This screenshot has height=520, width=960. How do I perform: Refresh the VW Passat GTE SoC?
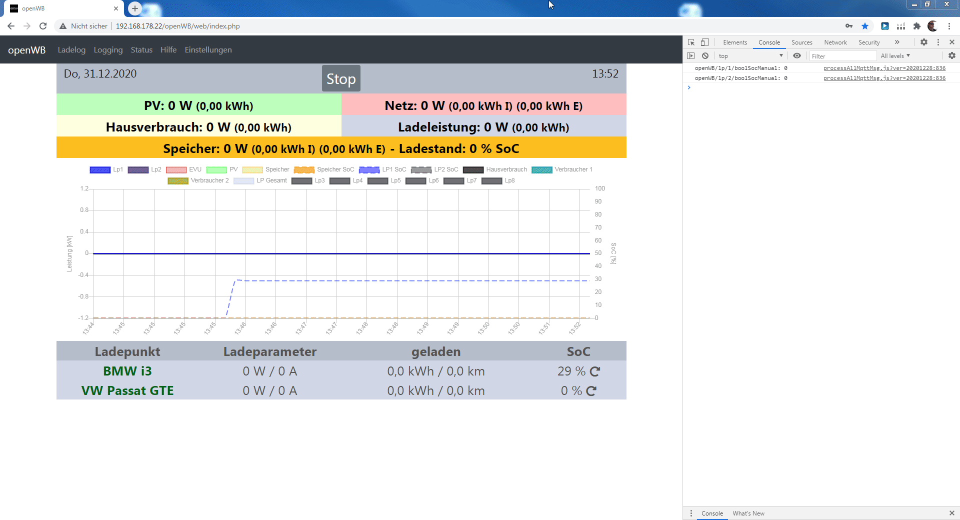(591, 391)
